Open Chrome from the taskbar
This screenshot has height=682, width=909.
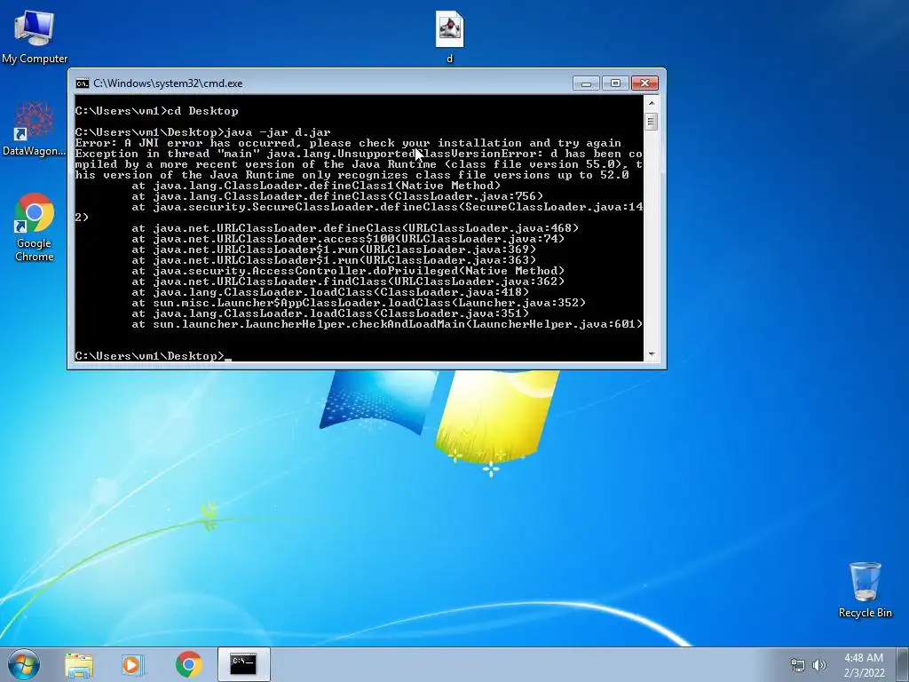coord(188,664)
